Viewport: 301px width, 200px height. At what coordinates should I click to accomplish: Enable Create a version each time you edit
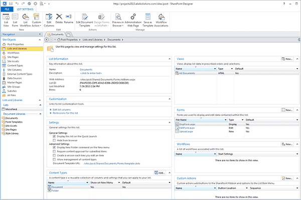[x=54, y=155]
